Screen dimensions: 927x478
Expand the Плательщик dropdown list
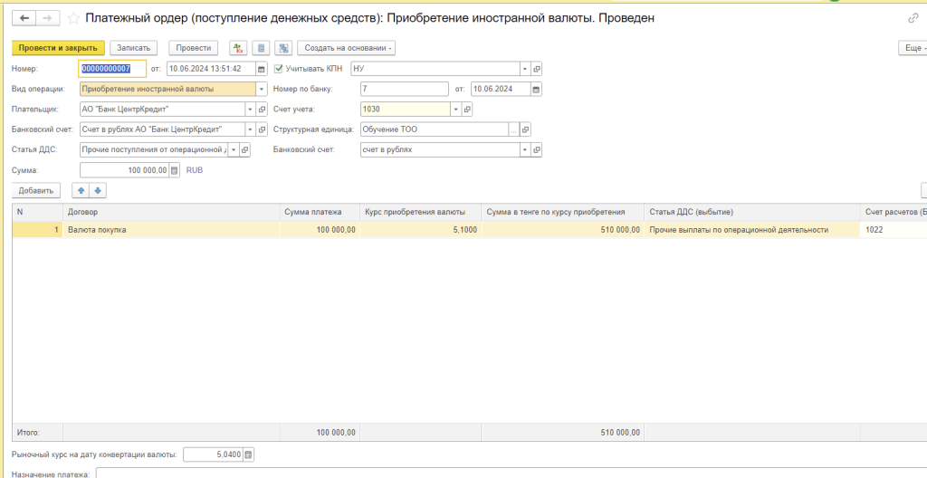click(x=249, y=109)
